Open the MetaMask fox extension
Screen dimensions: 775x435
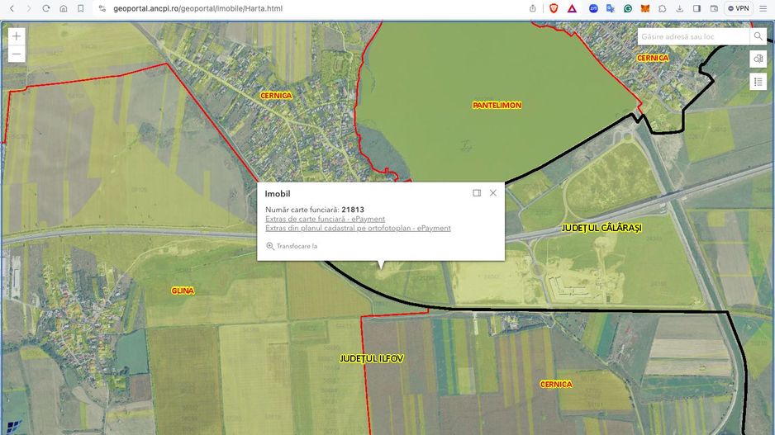click(x=646, y=8)
